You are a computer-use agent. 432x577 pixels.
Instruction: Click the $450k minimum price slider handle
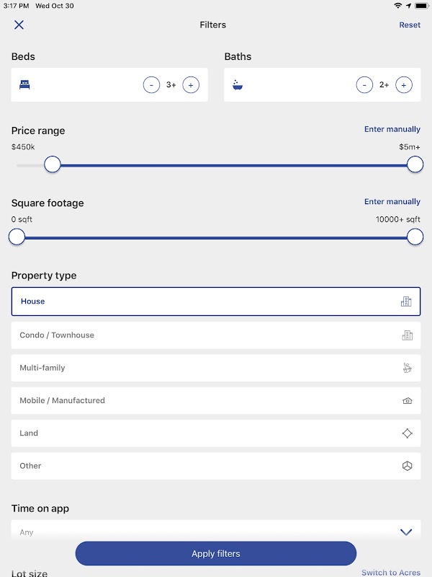coord(53,164)
